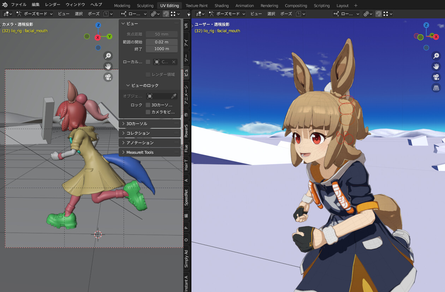445x292 pixels.
Task: Click the 終了 clip end value slider
Action: click(x=161, y=49)
